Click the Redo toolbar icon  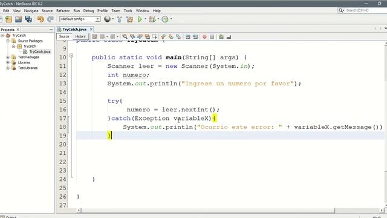point(50,19)
